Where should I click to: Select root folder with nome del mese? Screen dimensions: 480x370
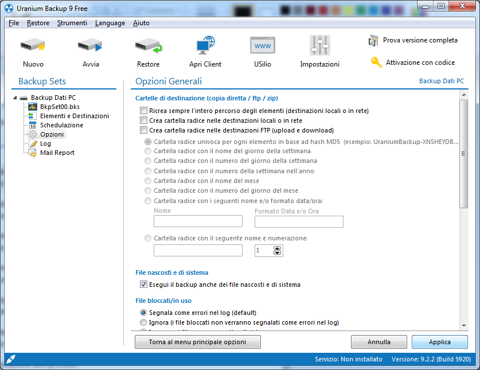(148, 181)
